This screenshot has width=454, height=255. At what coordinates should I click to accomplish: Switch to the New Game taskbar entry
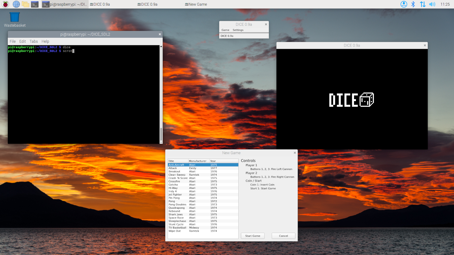pyautogui.click(x=196, y=4)
